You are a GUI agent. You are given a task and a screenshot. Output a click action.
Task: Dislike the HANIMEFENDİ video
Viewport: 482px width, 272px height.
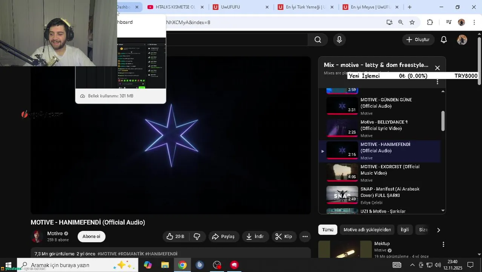(197, 236)
